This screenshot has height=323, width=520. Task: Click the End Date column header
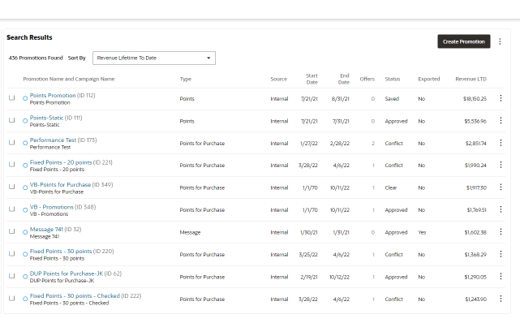[344, 79]
